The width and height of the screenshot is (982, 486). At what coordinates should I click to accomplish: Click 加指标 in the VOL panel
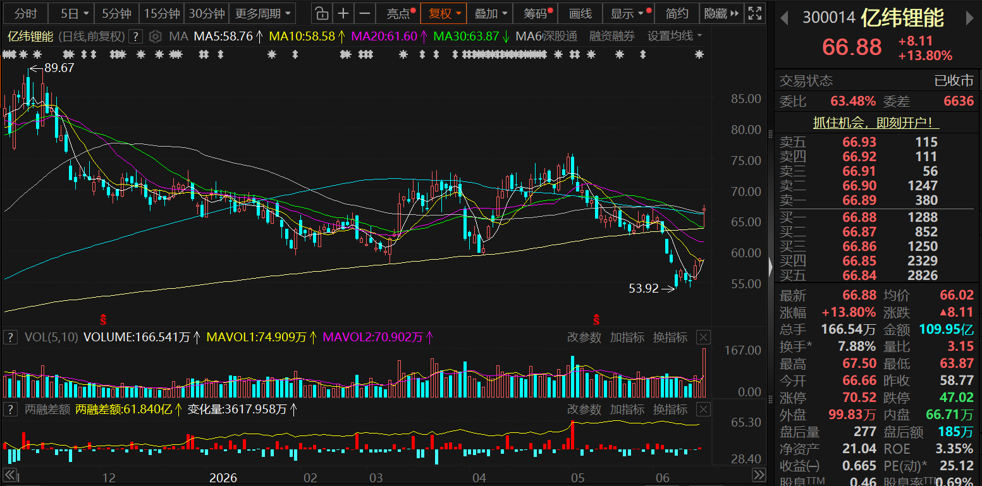(x=627, y=337)
